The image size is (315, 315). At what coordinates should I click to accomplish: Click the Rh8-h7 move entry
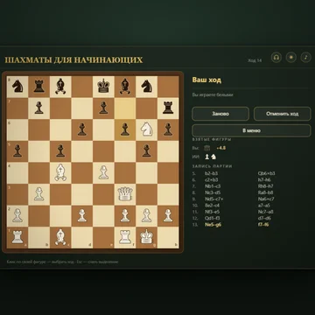265,186
